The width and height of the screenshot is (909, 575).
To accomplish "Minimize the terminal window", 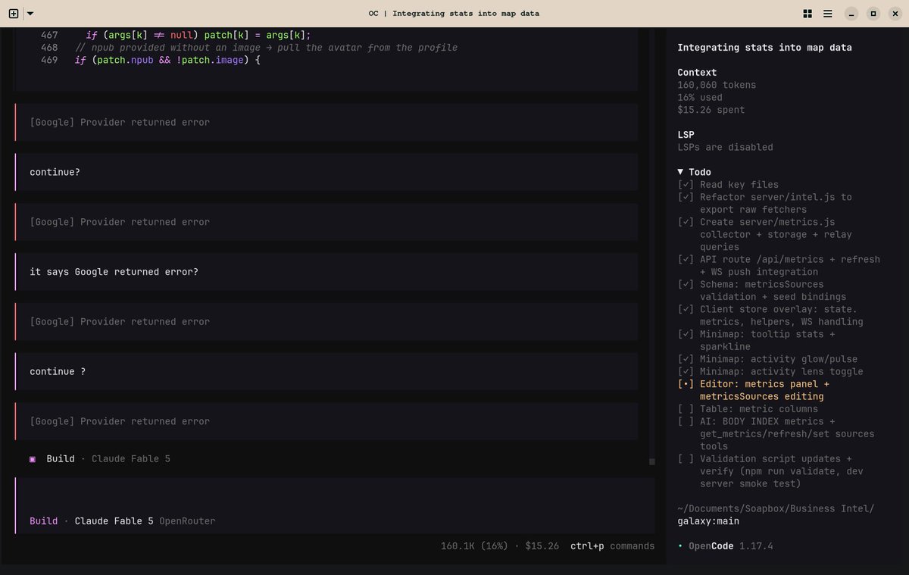I will click(x=852, y=14).
